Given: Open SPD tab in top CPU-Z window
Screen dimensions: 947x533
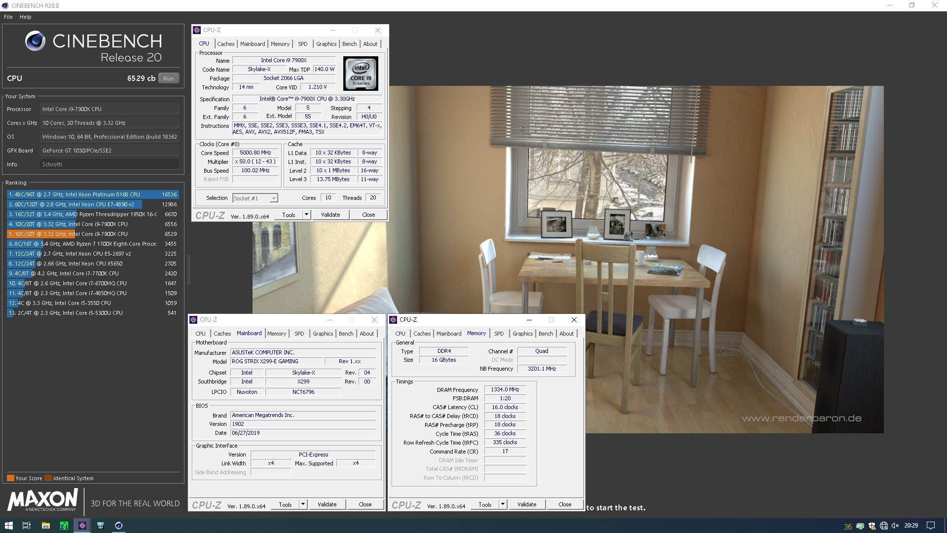Looking at the screenshot, I should point(303,44).
